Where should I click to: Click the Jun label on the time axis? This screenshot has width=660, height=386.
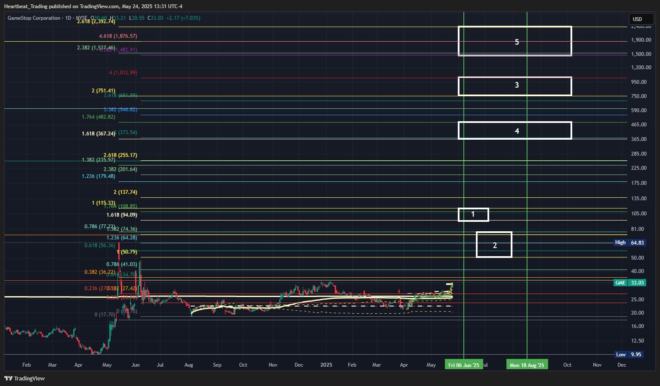click(136, 365)
